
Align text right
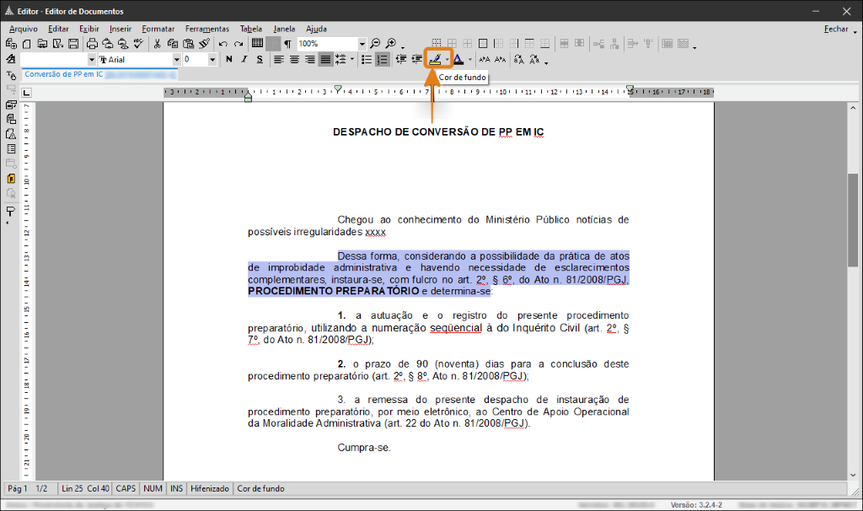pos(310,60)
